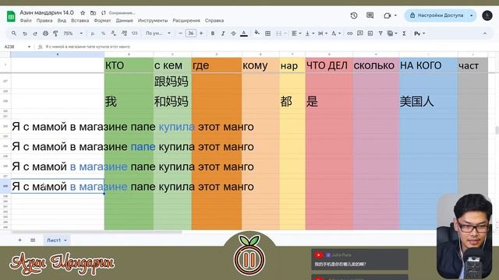Select the cell containing 美国人
The image size is (499, 280).
428,102
